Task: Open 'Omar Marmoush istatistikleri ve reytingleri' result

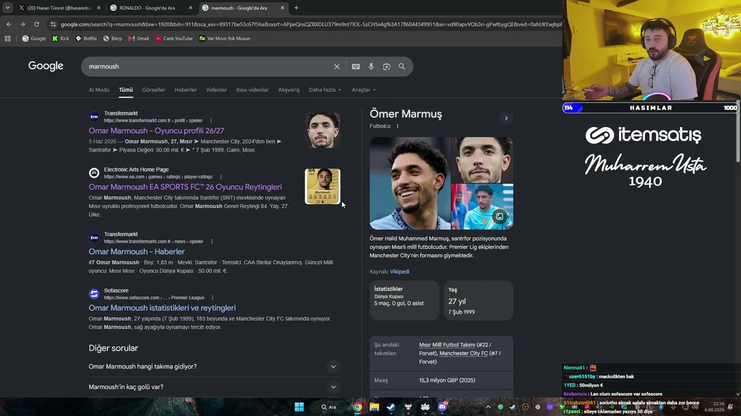Action: pyautogui.click(x=162, y=308)
